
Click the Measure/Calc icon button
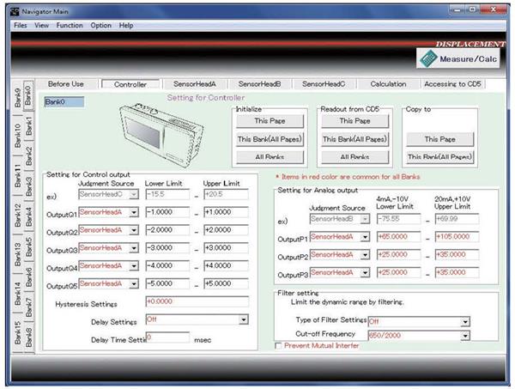point(458,58)
